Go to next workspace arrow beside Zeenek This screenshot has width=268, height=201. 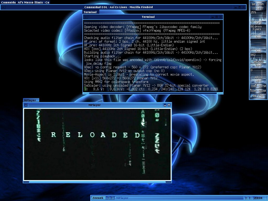tap(112, 198)
